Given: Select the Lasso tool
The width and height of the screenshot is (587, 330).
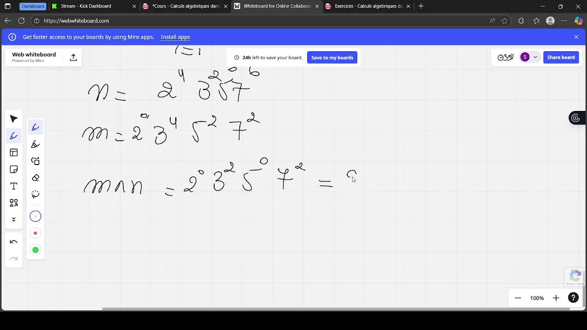Looking at the screenshot, I should [35, 194].
